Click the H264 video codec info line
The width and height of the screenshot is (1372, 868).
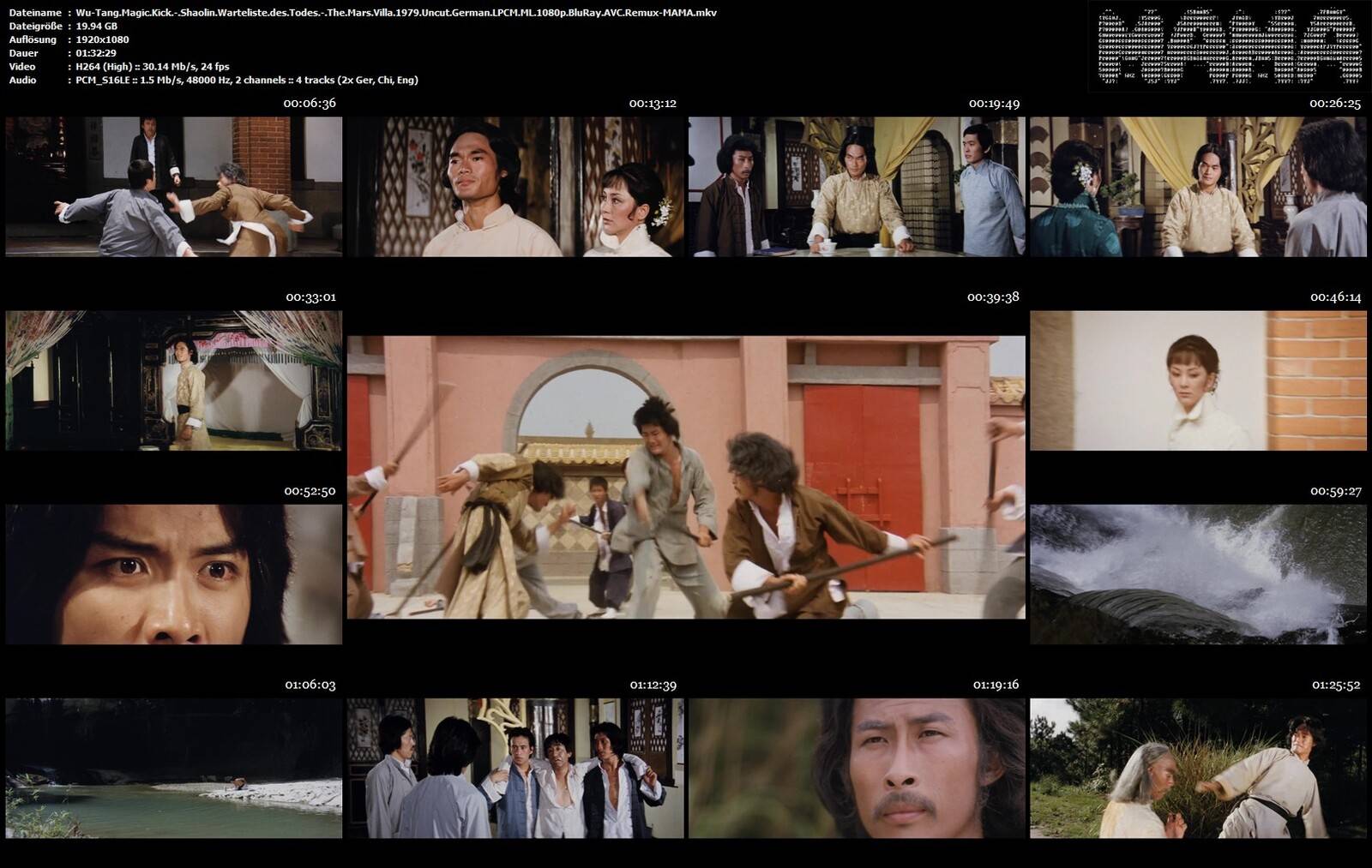(152, 67)
